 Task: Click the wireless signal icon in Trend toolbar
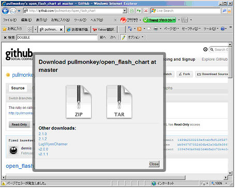pos(184,20)
